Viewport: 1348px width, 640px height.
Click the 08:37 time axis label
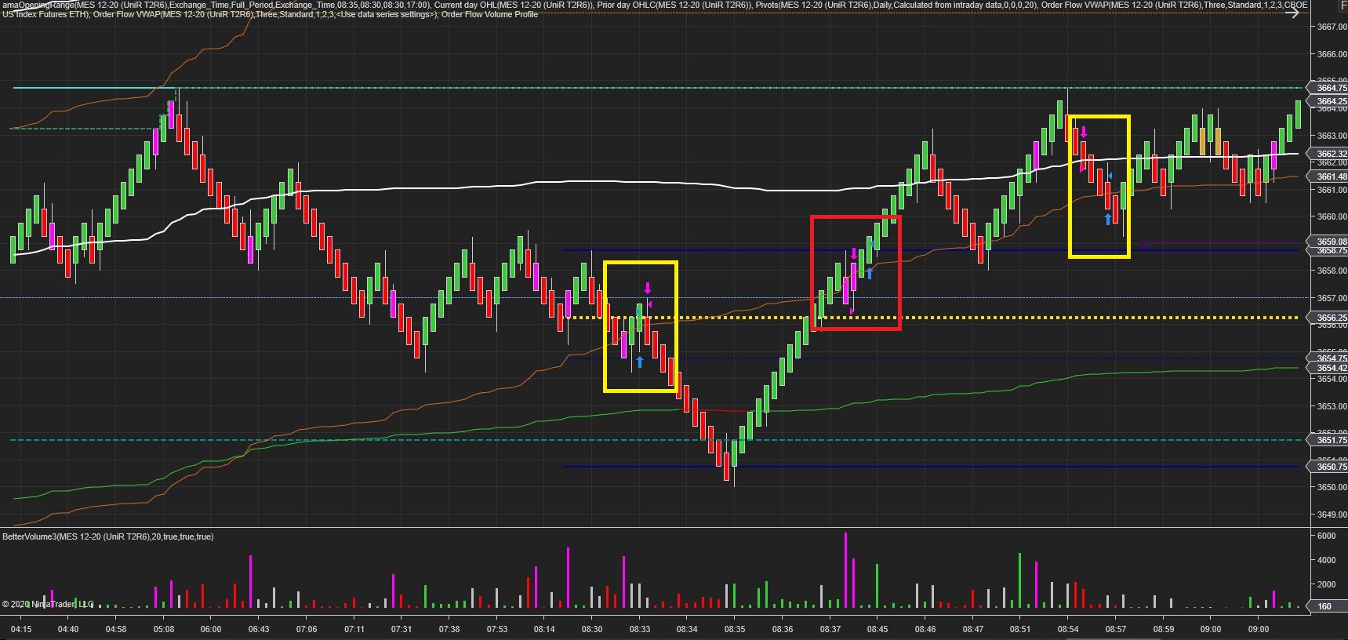point(830,629)
